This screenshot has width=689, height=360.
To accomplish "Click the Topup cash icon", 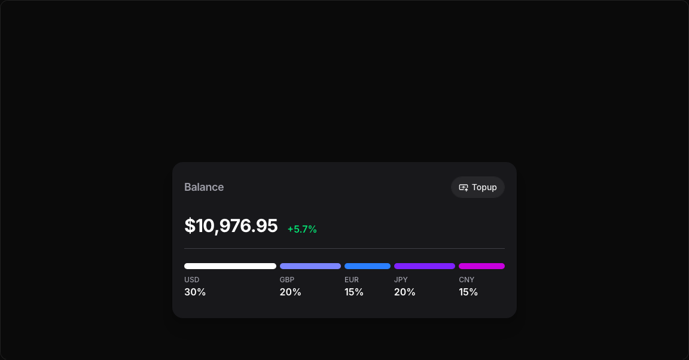I will (x=464, y=187).
